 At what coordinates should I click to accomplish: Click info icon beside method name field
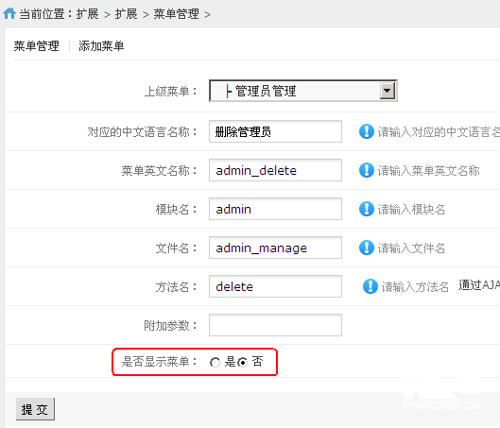click(x=371, y=286)
